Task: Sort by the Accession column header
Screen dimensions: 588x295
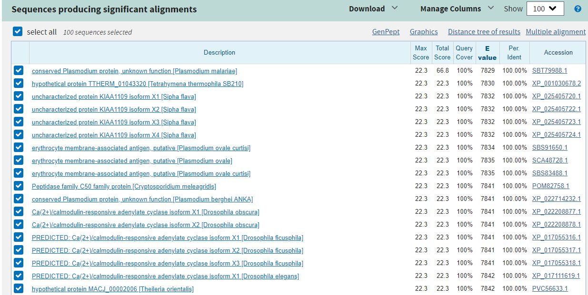Action: tap(558, 52)
